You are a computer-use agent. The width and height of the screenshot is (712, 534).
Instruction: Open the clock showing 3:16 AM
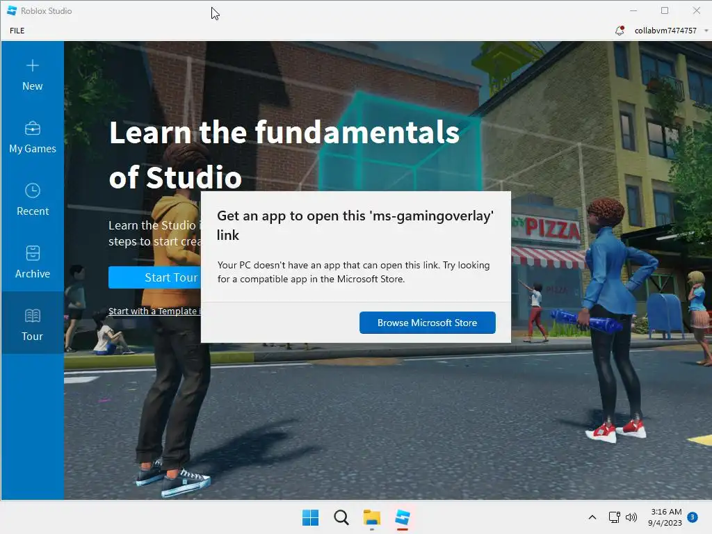pos(665,517)
